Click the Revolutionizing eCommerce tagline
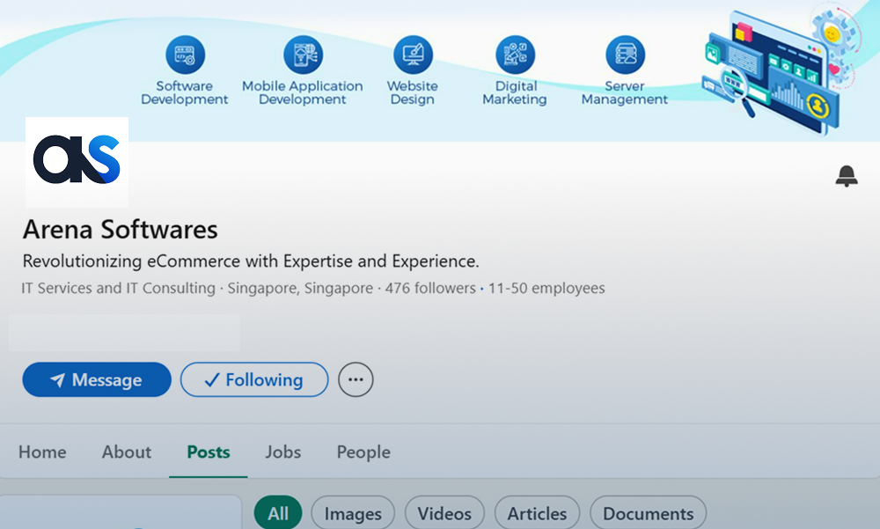 click(x=251, y=261)
